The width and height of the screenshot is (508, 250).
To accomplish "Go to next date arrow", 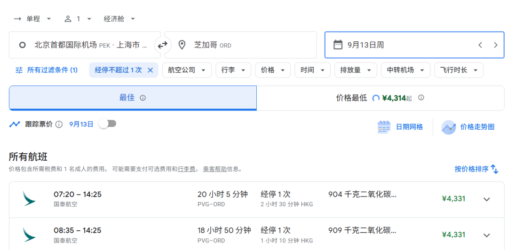I will (495, 45).
